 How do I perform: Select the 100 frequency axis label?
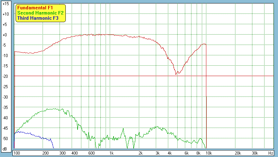coord(17,153)
